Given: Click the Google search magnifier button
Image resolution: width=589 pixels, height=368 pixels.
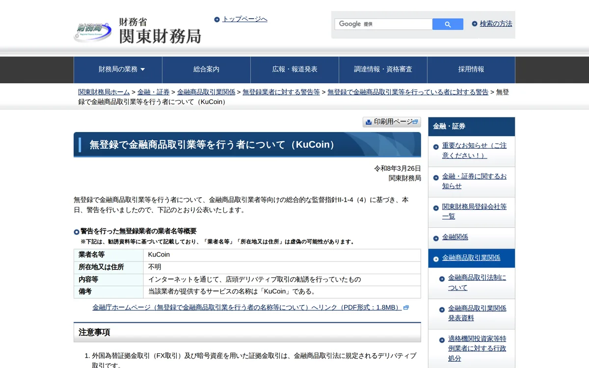Looking at the screenshot, I should click(x=448, y=24).
